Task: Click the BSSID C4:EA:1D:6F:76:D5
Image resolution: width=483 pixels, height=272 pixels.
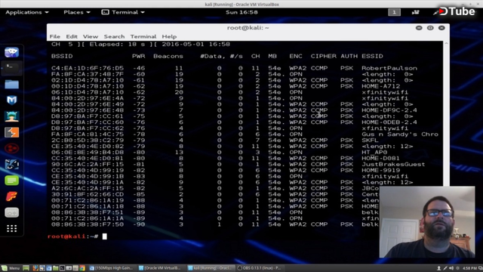Action: tap(88, 68)
